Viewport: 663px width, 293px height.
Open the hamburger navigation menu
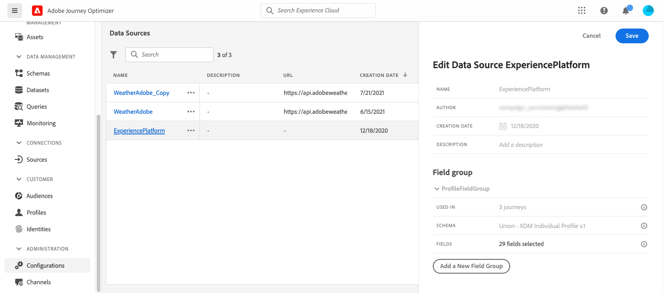coord(15,11)
